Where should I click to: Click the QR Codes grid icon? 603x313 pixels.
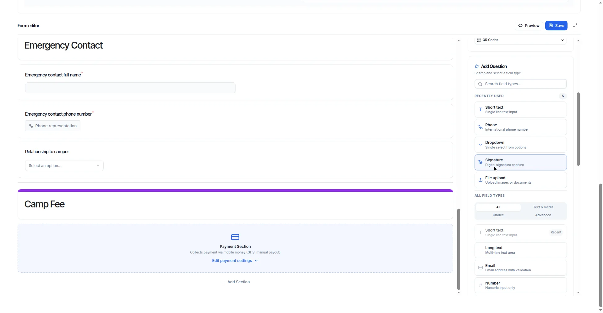[479, 40]
